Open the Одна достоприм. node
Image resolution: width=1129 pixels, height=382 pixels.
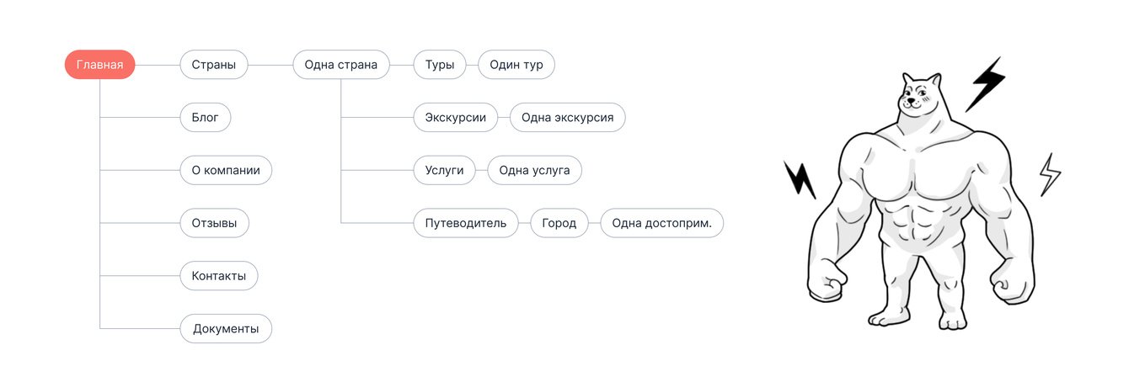pyautogui.click(x=661, y=223)
